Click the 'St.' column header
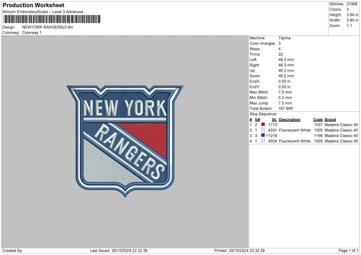 pos(274,120)
